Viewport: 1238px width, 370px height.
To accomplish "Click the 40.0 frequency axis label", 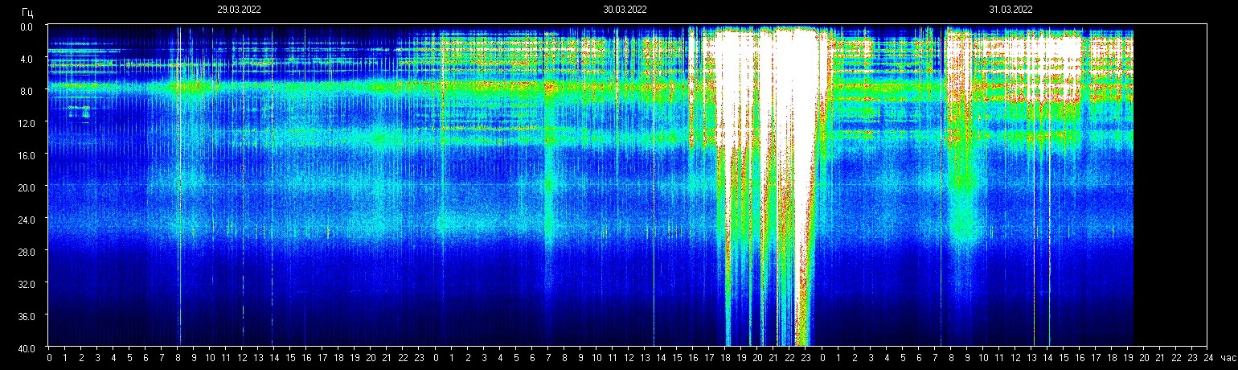I will pos(28,347).
